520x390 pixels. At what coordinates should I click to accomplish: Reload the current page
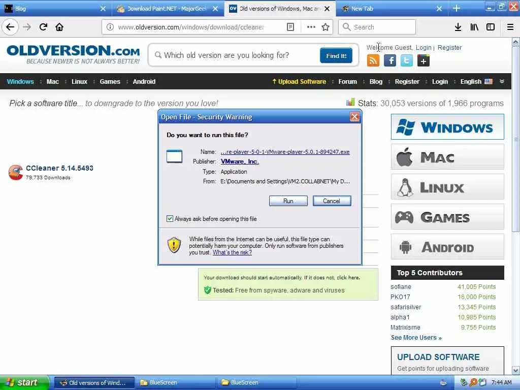43,27
